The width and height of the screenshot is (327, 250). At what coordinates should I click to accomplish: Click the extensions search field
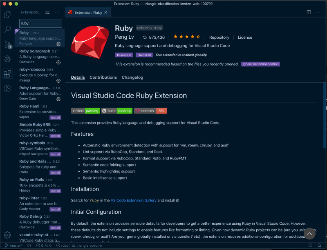pyautogui.click(x=40, y=23)
